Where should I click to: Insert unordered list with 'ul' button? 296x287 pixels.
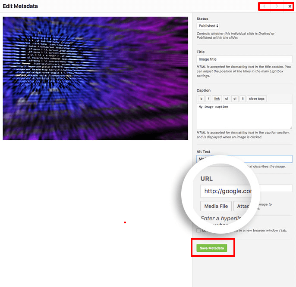226,99
